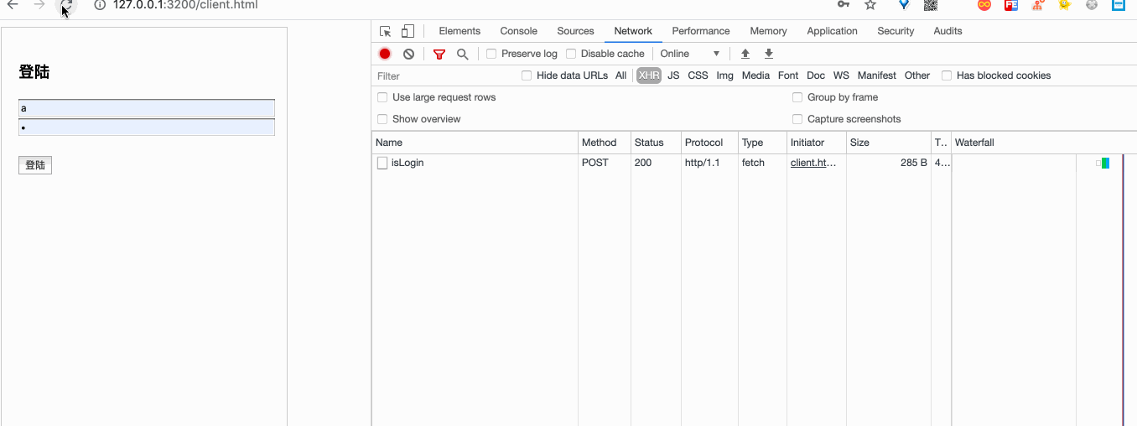1137x426 pixels.
Task: Check the Disable cache option
Action: click(571, 54)
